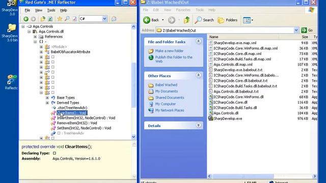Collapse the Other Places panel

(198, 75)
